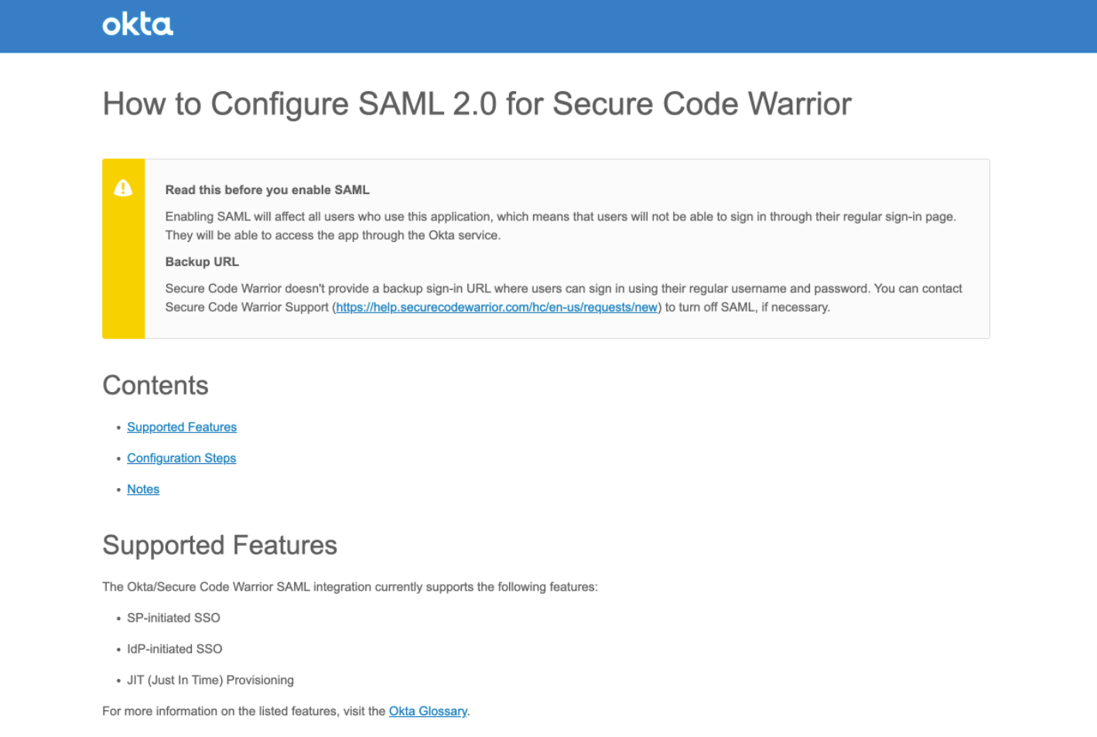The image size is (1097, 737).
Task: Click the 'Read this before you enable SAML' heading
Action: click(267, 189)
